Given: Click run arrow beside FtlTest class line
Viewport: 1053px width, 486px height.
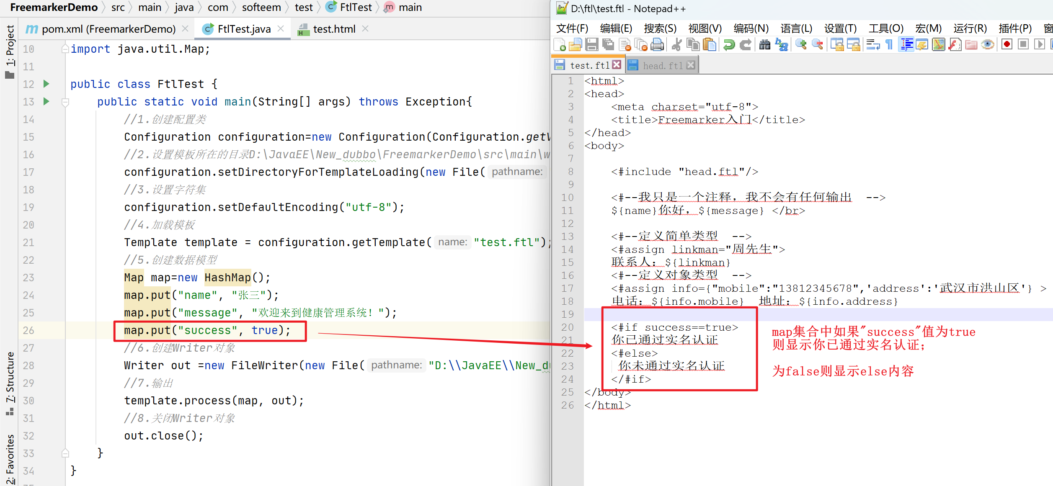Looking at the screenshot, I should click(46, 84).
